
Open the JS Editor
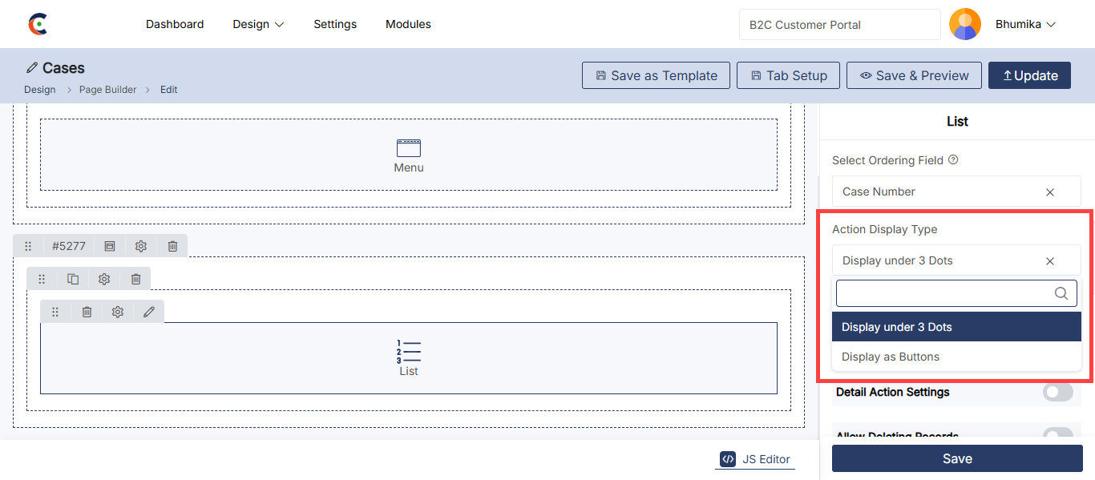point(755,459)
